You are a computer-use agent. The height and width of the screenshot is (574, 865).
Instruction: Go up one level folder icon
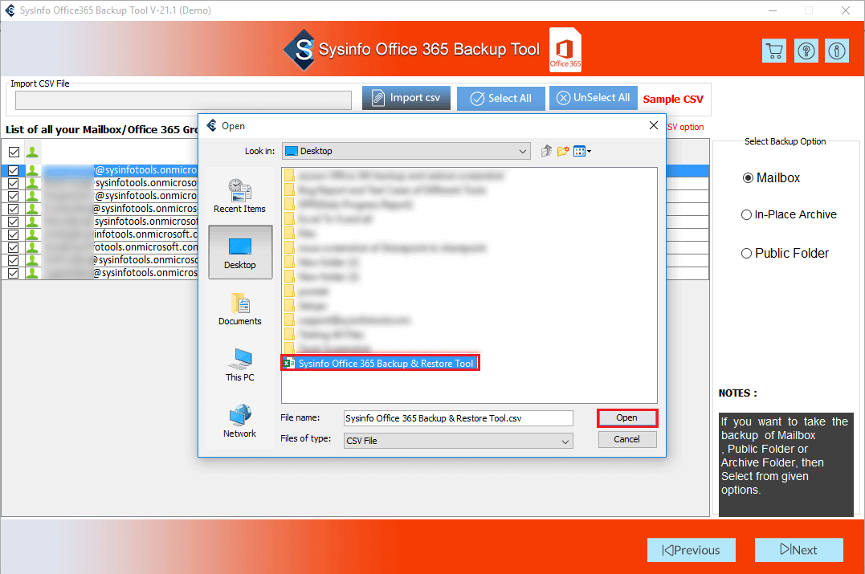point(546,151)
